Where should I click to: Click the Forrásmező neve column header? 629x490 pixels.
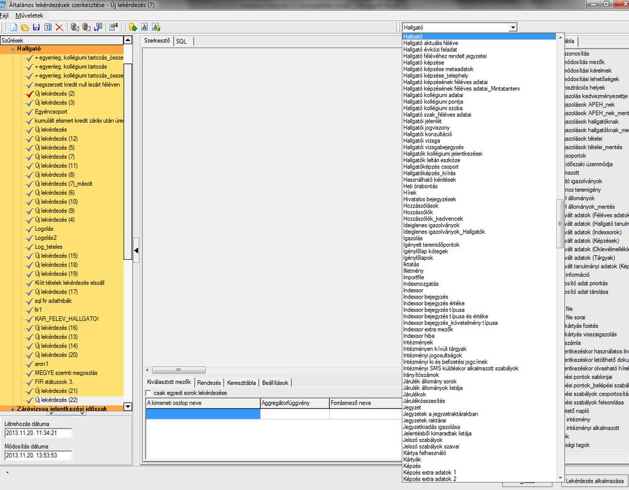pos(365,403)
